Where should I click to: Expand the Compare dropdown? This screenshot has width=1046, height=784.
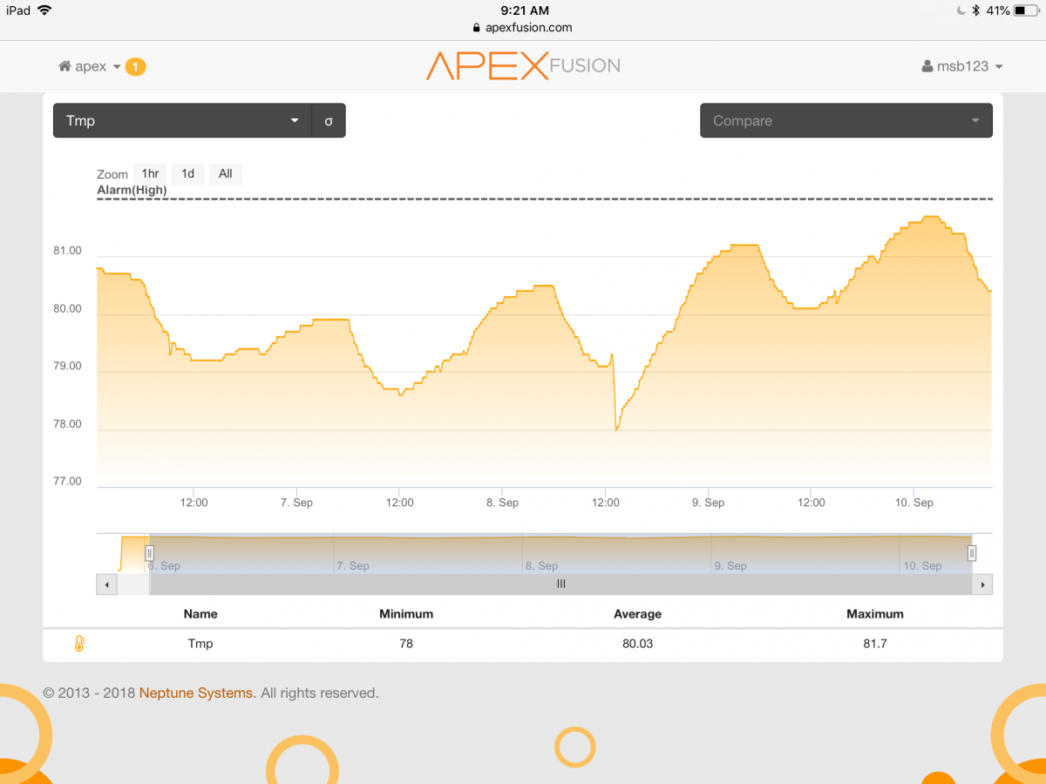pos(846,121)
